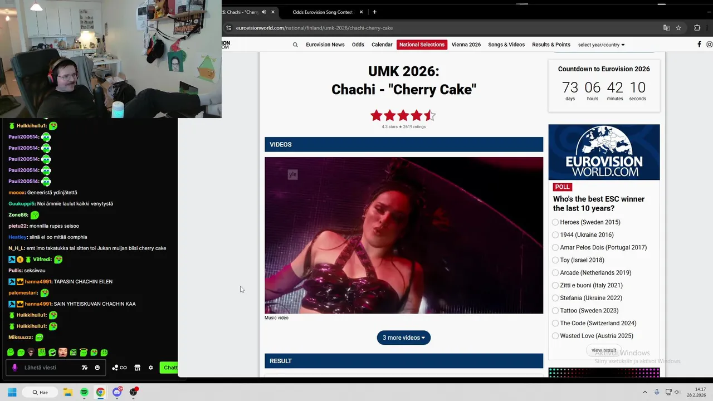713x401 pixels.
Task: Select The Code (Switzerland 2024) poll option
Action: coord(555,323)
